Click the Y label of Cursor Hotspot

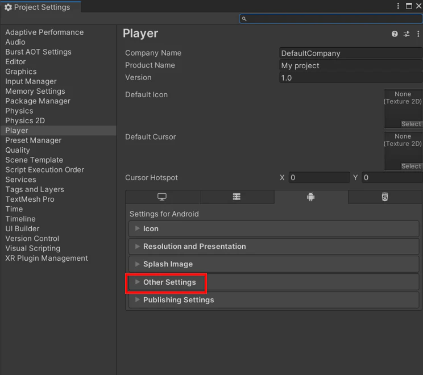point(355,178)
